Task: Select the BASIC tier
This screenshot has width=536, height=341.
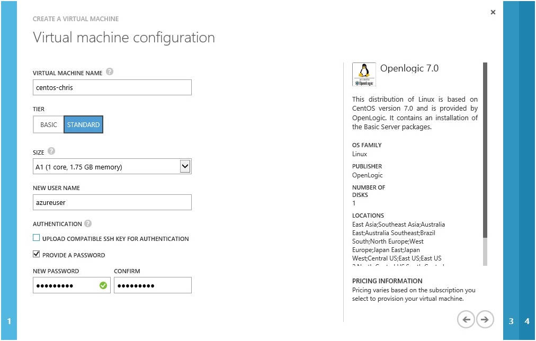Action: 49,125
